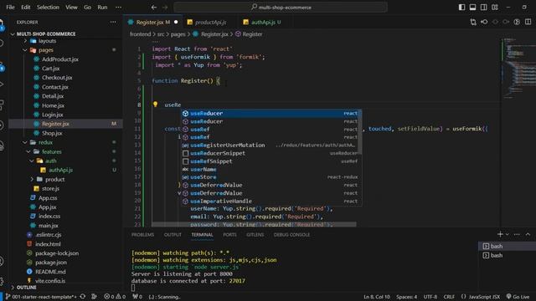
Task: Collapse the MULTI-SHOP-ECOMMERCE root folder
Action: point(13,34)
